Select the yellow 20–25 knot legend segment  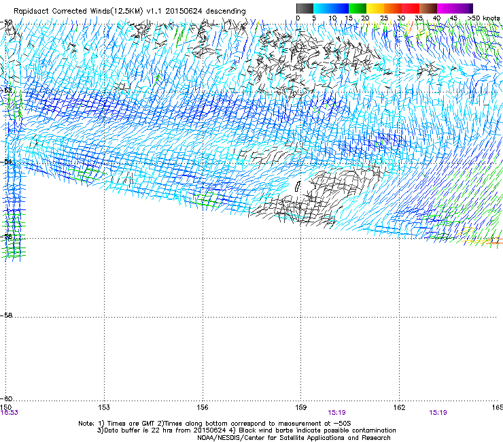click(x=375, y=8)
